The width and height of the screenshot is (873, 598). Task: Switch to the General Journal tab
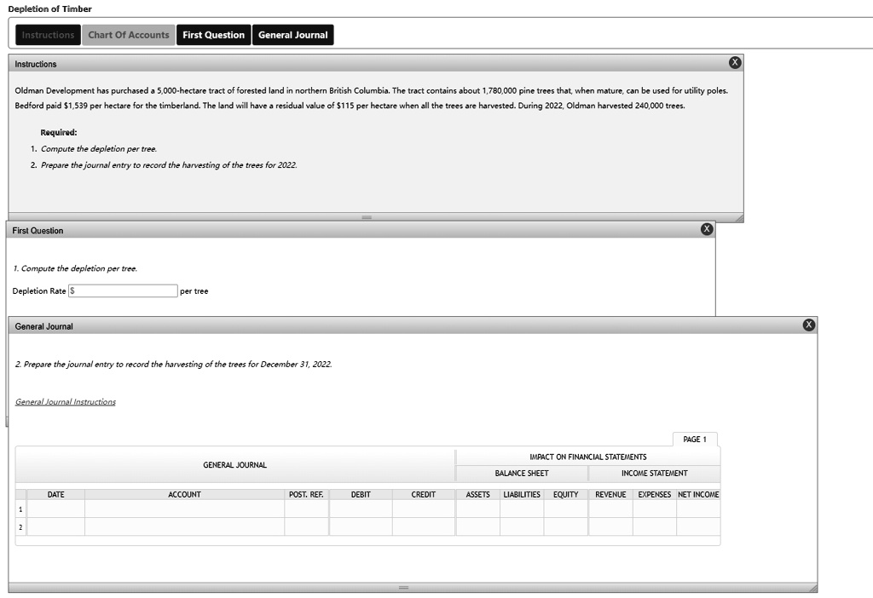[293, 35]
